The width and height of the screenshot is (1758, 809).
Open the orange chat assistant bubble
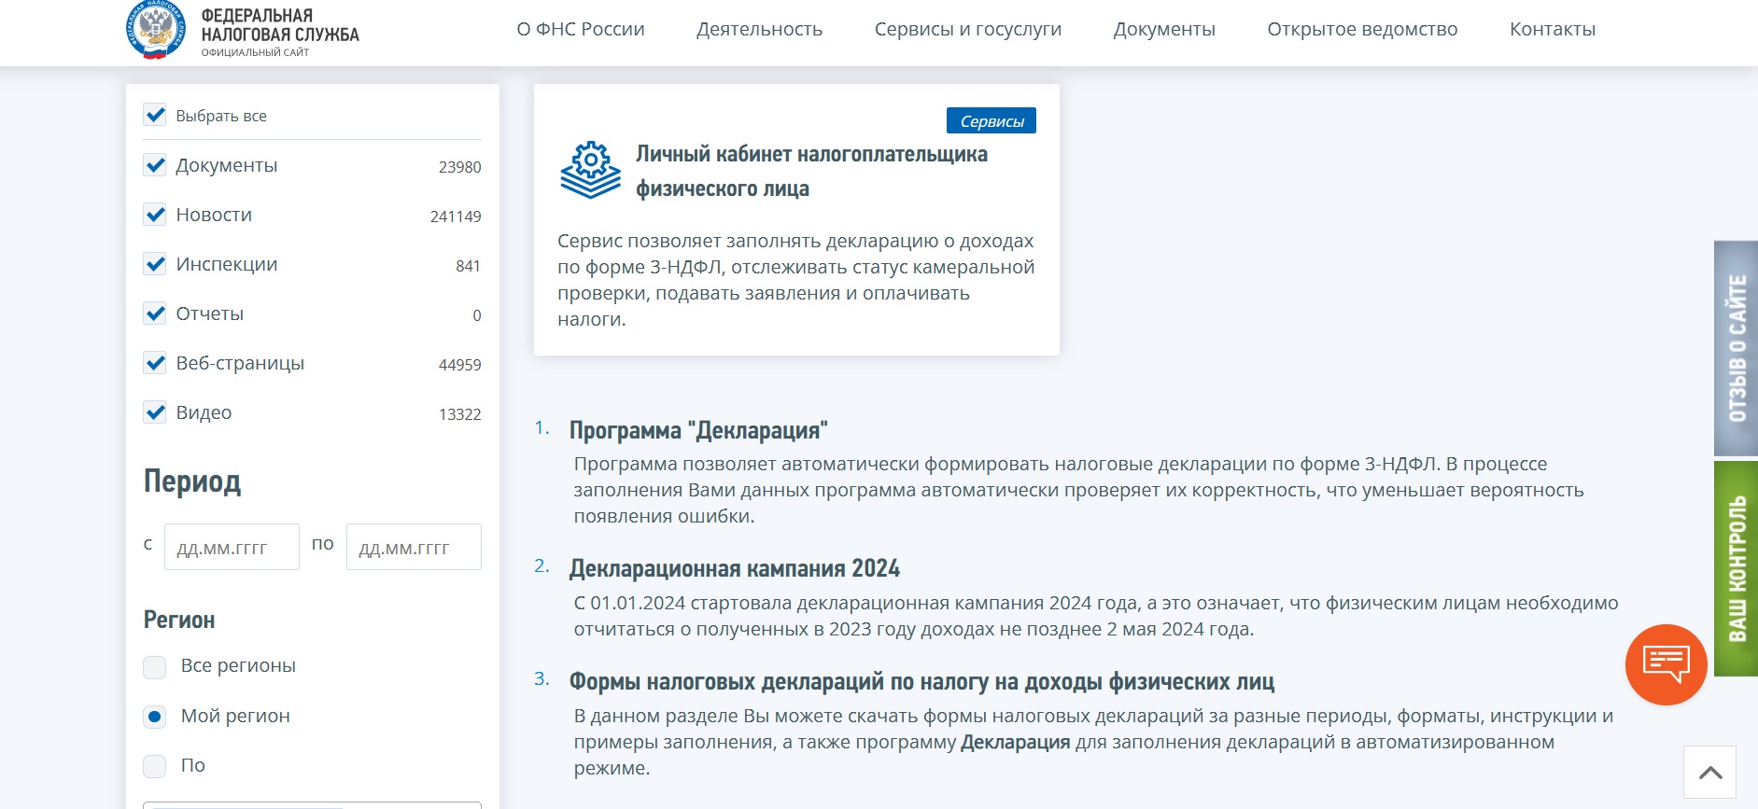(1667, 664)
